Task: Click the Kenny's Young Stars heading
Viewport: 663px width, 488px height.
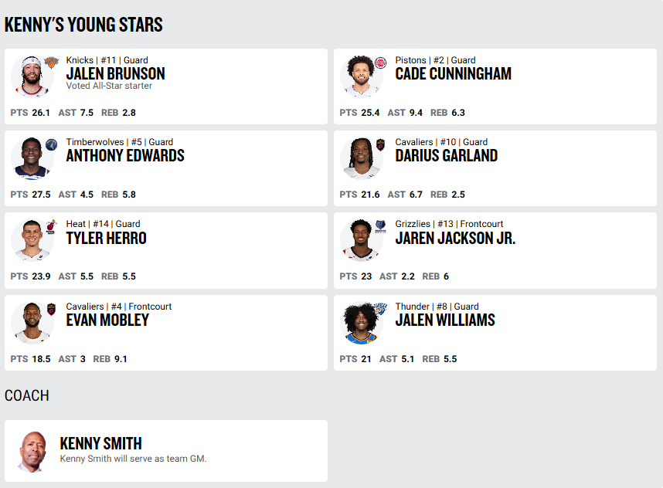Action: (x=83, y=25)
